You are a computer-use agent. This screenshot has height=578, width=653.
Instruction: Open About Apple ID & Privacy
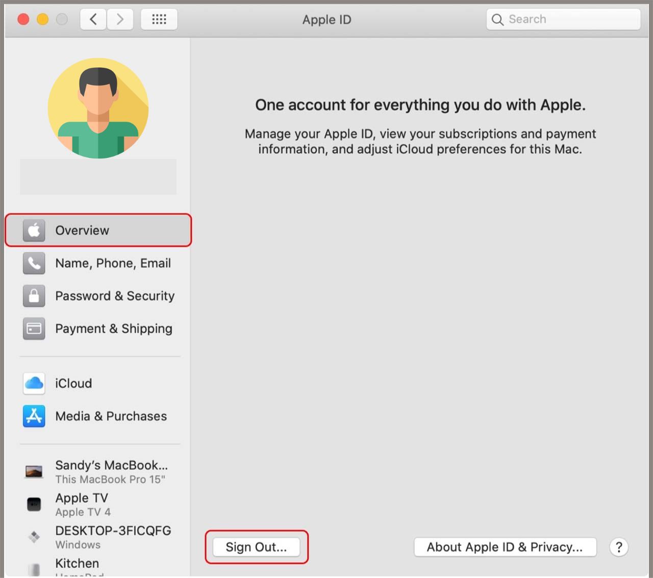click(505, 546)
